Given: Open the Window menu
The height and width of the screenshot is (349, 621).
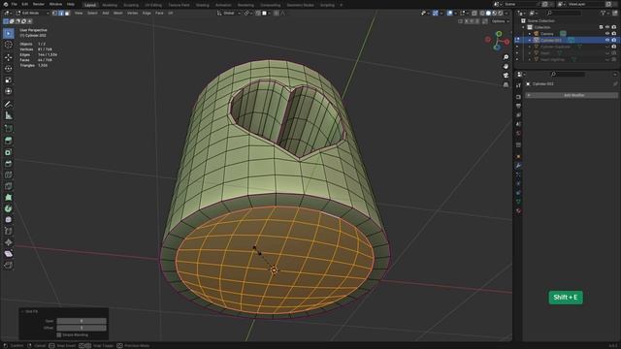Looking at the screenshot, I should [x=55, y=4].
